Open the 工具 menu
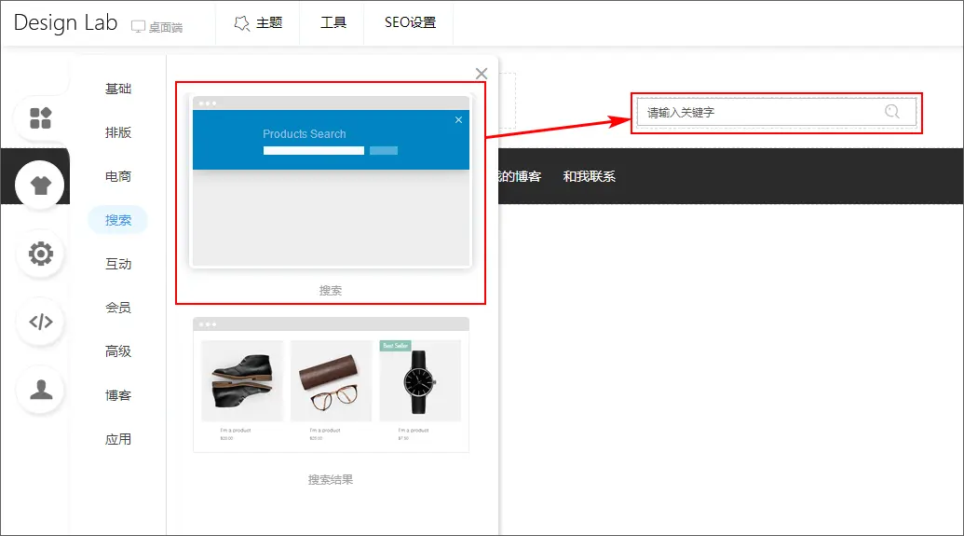964x536 pixels. pos(333,22)
